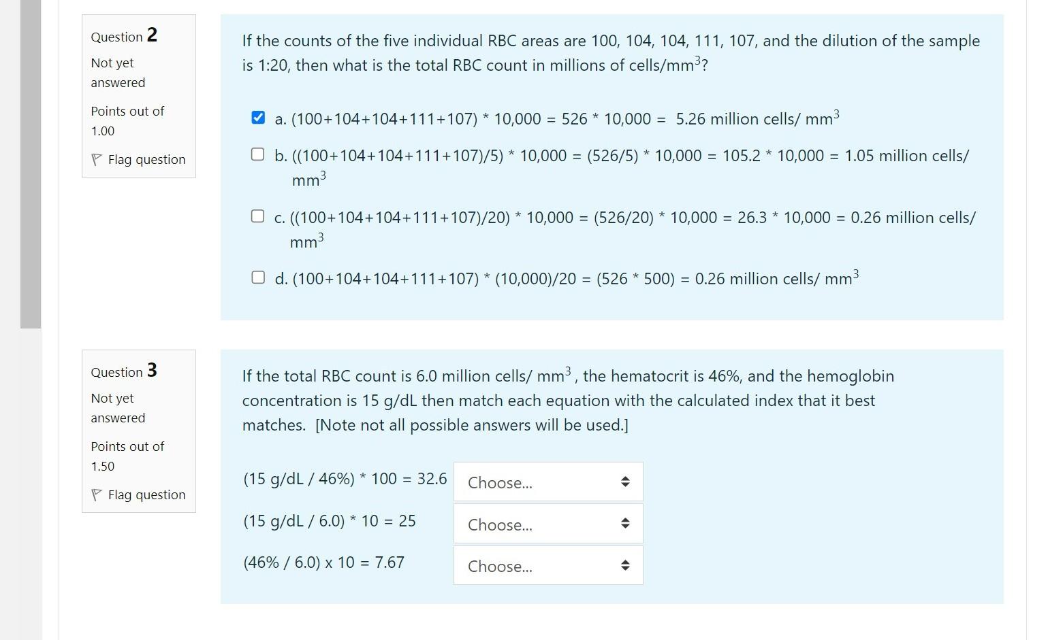Screen dimensions: 1048x640
Task: Uncheck answer option a (5.26 million cells)
Action: [x=258, y=118]
